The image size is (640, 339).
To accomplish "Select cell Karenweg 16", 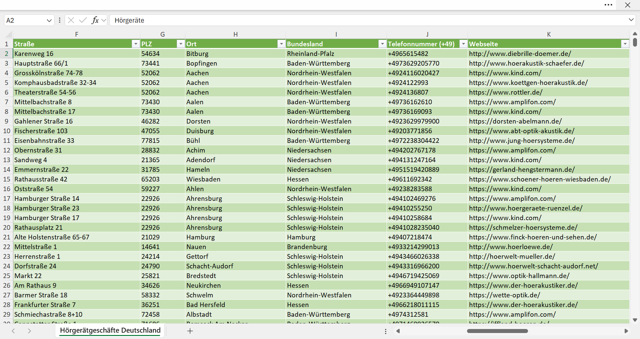I will (77, 54).
